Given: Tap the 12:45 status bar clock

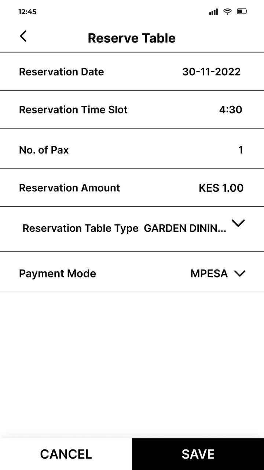Looking at the screenshot, I should pyautogui.click(x=27, y=12).
